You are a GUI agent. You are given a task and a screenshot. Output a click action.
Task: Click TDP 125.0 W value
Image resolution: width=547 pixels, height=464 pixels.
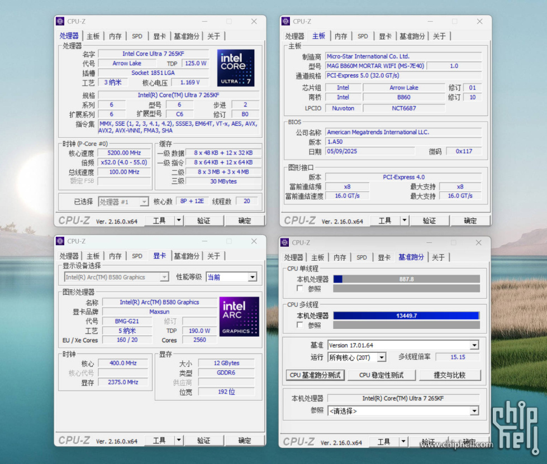coord(196,63)
